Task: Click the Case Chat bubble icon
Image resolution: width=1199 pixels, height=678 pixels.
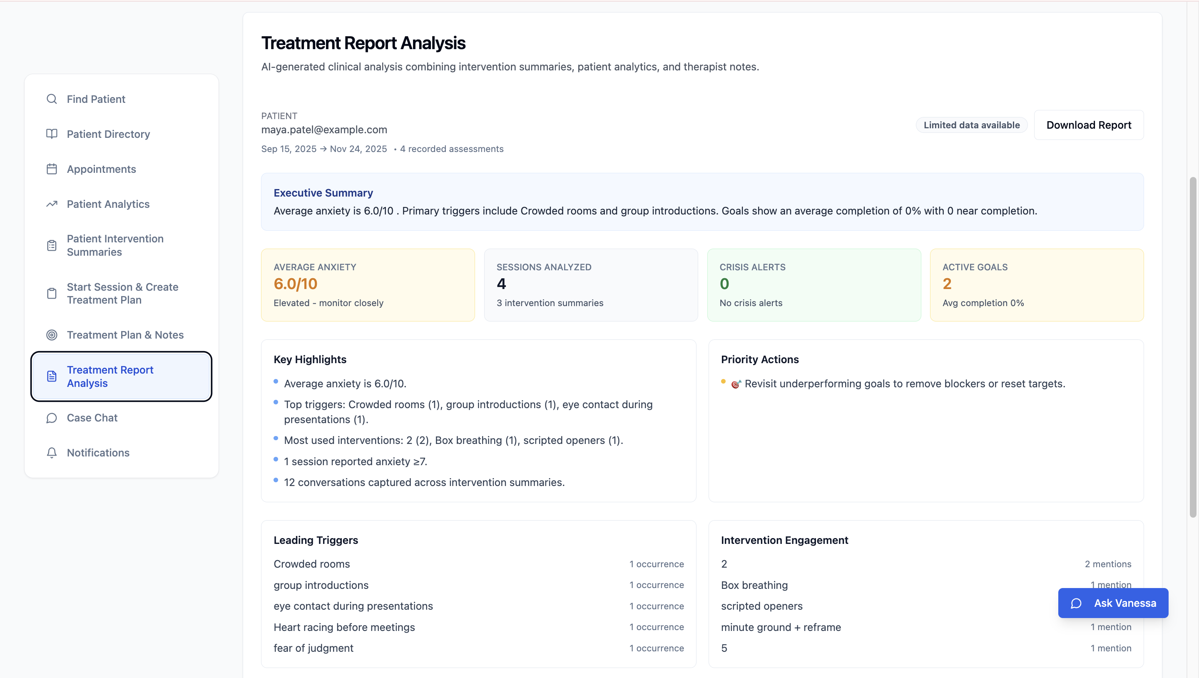Action: coord(52,418)
